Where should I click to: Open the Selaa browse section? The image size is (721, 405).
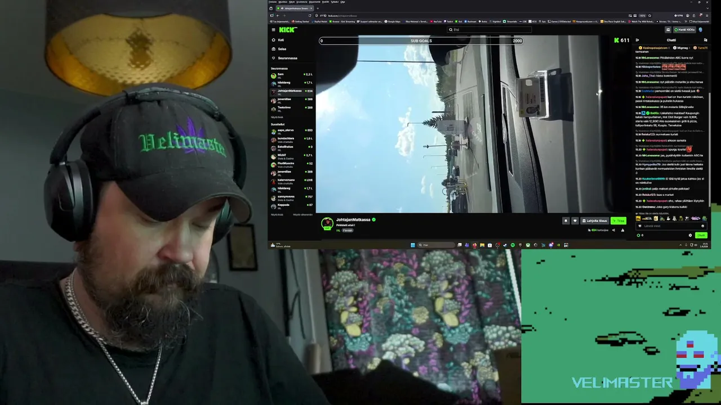pyautogui.click(x=282, y=49)
